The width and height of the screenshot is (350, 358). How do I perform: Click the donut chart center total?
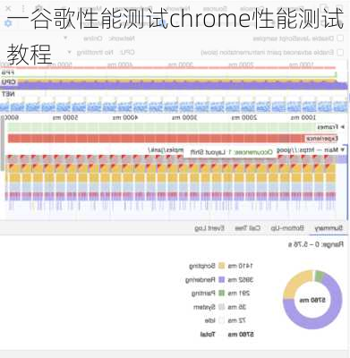pos(312,300)
